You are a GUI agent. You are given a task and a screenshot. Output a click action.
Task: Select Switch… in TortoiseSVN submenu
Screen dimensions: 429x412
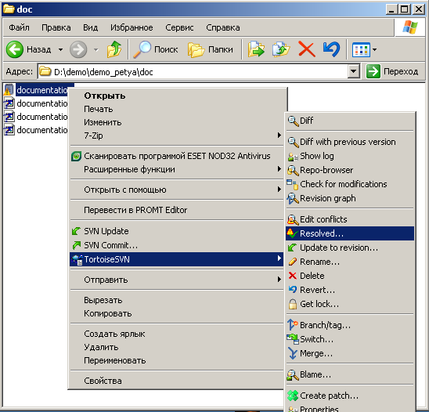tap(350, 339)
